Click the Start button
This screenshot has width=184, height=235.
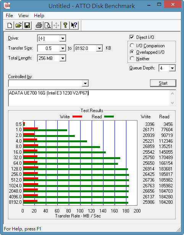pos(163,83)
